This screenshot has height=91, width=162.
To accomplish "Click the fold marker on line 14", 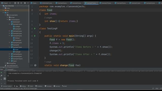I will tap(38, 58).
